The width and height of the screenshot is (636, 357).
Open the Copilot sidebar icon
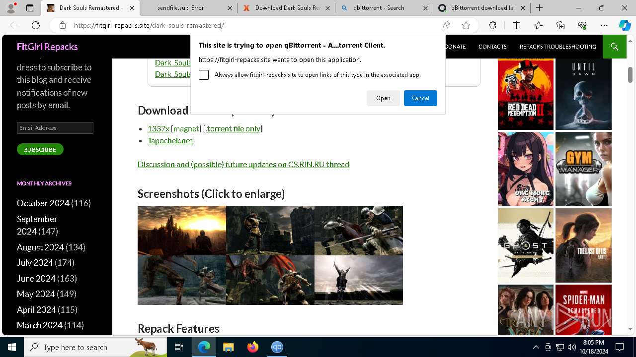point(625,25)
